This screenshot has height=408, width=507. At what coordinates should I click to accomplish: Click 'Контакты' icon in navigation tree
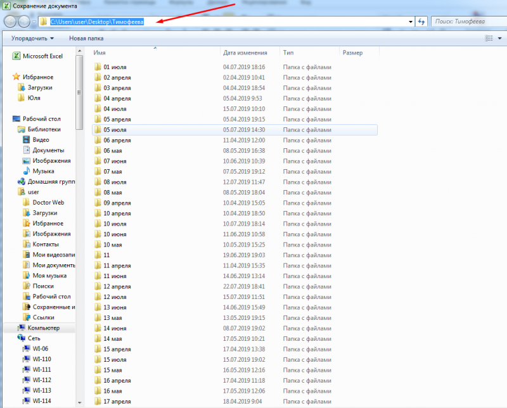(x=27, y=244)
